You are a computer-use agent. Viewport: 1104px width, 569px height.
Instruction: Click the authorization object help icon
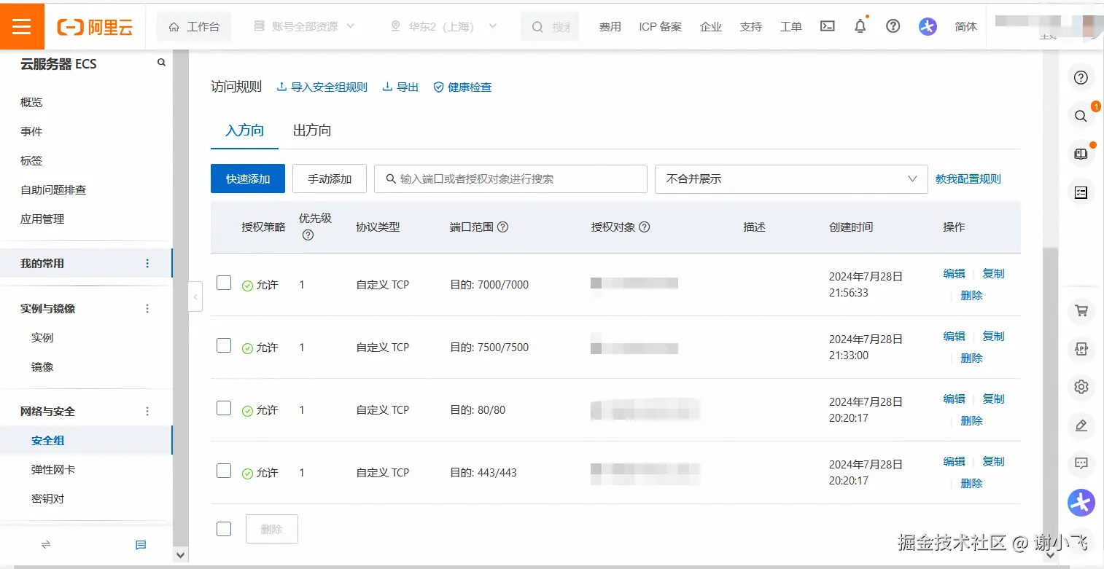tap(644, 227)
